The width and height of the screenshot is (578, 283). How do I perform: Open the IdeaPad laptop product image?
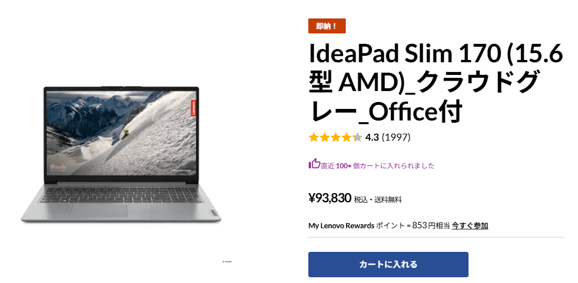[x=121, y=155]
